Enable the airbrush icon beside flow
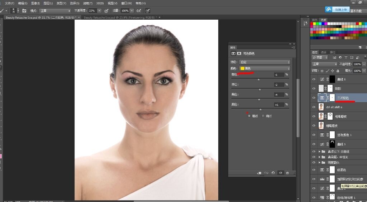367x202 pixels. (x=139, y=11)
